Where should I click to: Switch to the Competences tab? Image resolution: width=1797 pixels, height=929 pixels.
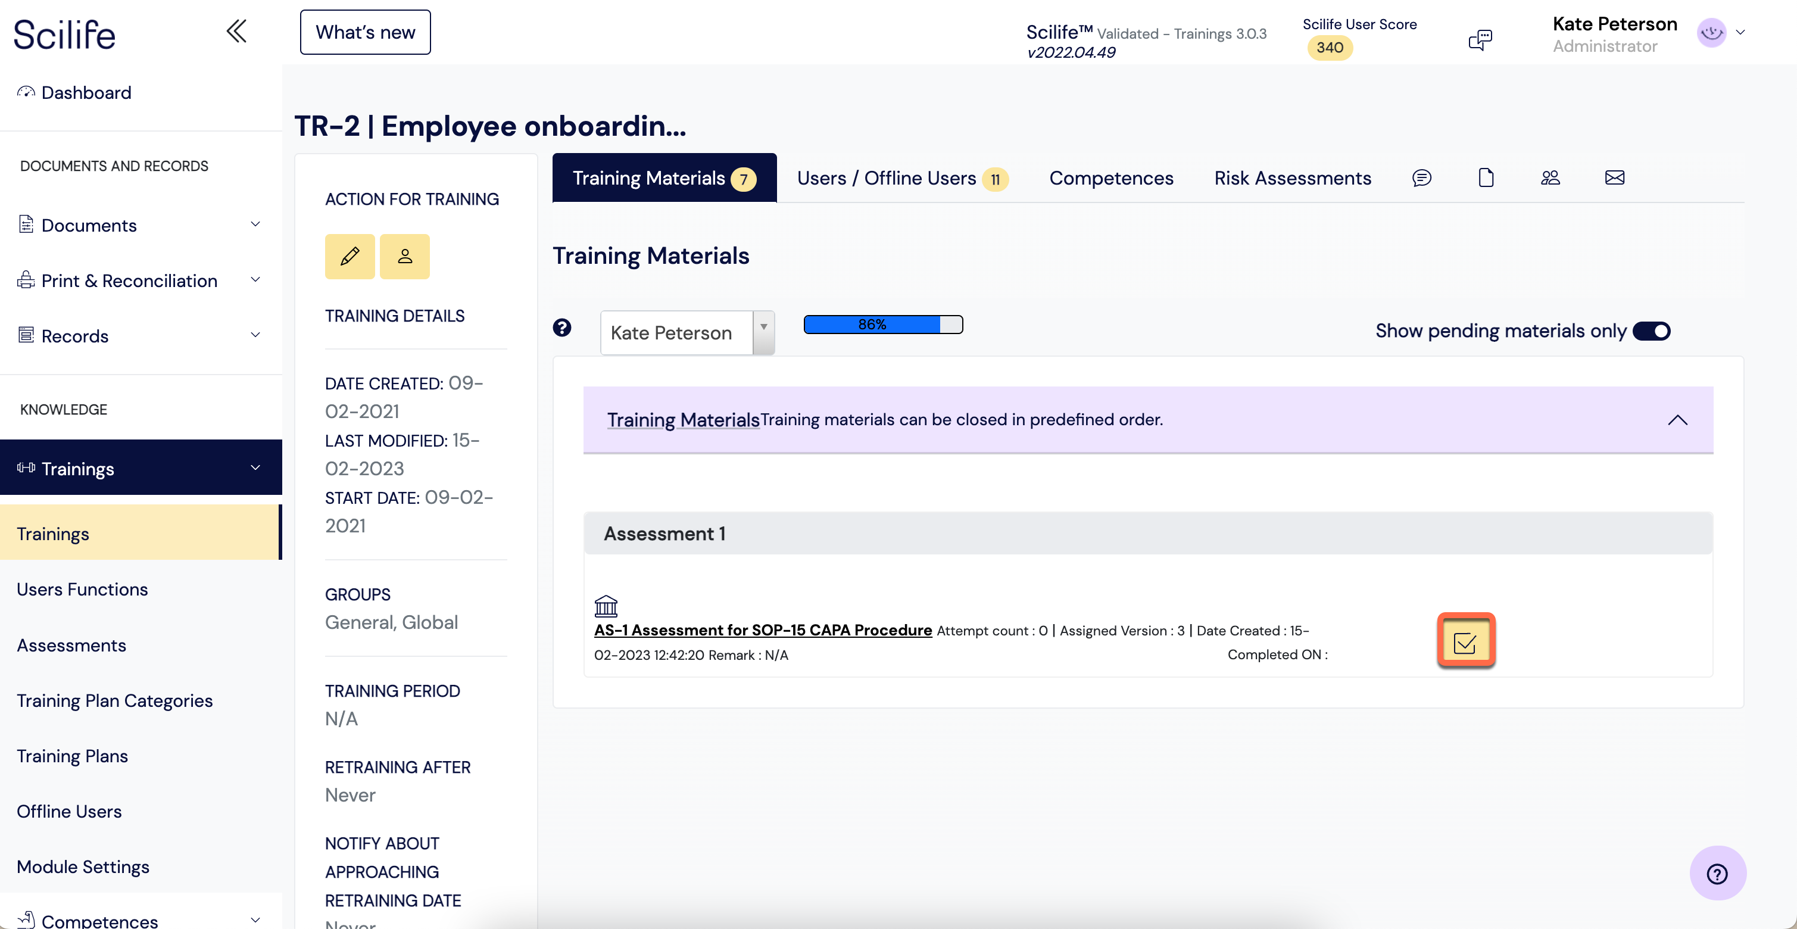tap(1111, 178)
